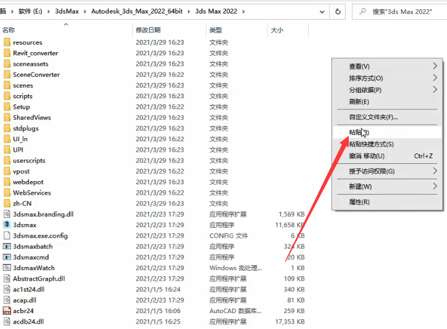Screen dimensions: 447x329
Task: Choose 刷新(E) in the context menu
Action: tap(387, 102)
